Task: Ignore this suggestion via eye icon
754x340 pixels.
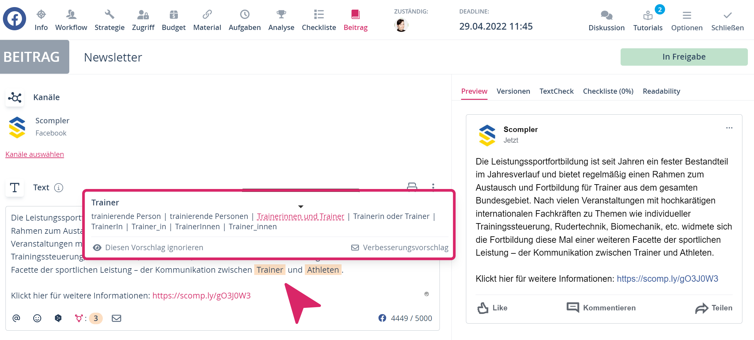Action: 97,248
